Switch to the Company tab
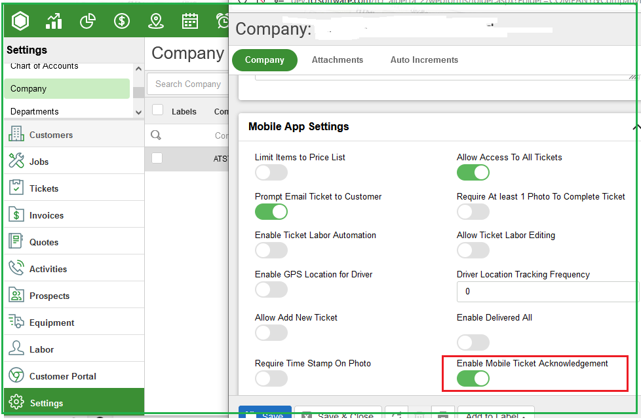The width and height of the screenshot is (641, 420). click(x=265, y=60)
